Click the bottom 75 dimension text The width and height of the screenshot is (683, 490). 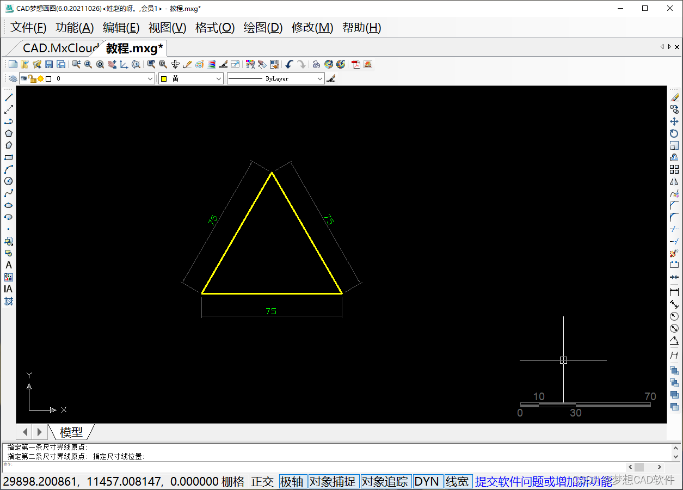[x=271, y=311]
